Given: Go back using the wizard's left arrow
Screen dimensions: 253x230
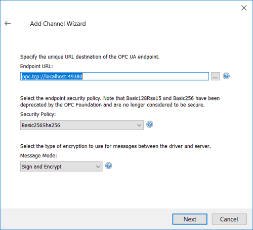Looking at the screenshot, I should pyautogui.click(x=8, y=23).
